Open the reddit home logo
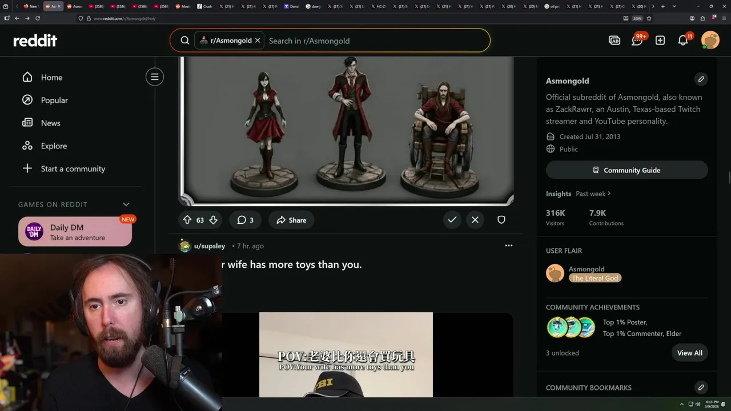Screen dimensions: 731x411 pos(35,41)
